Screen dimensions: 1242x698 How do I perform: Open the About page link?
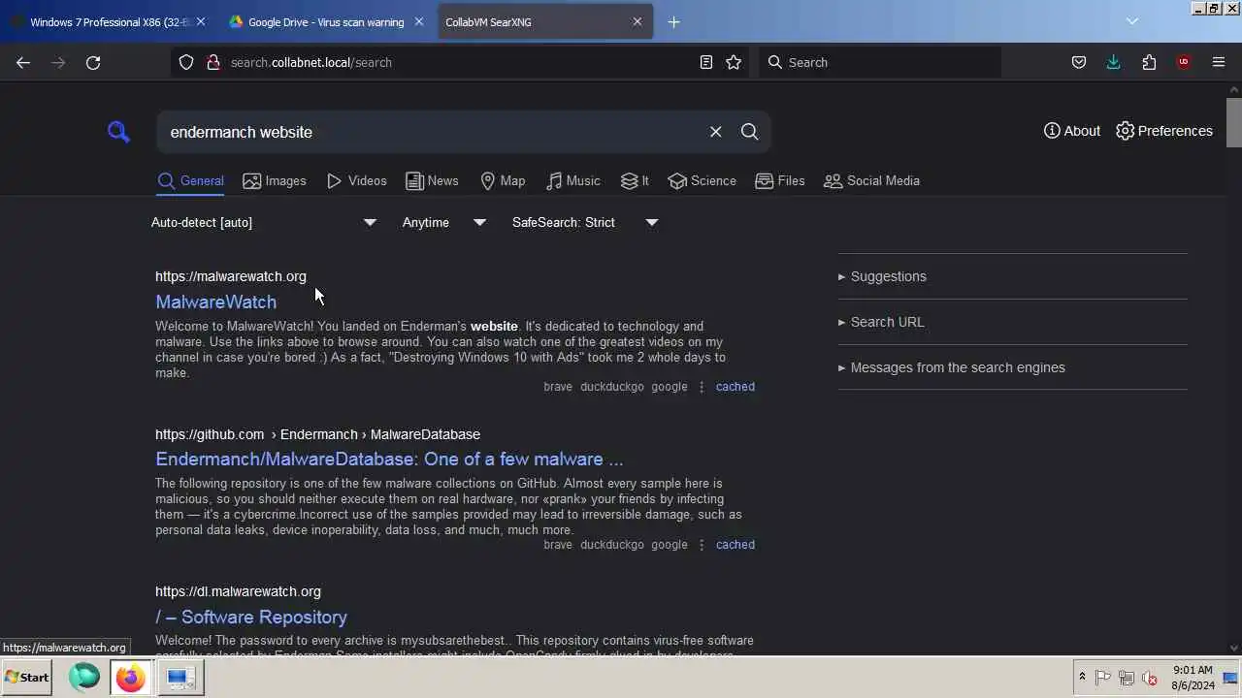coord(1072,131)
